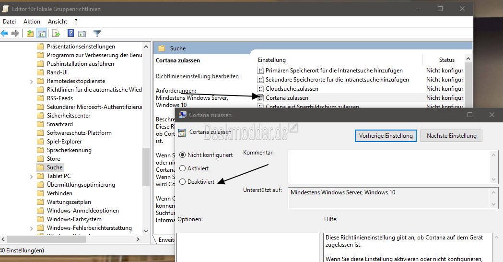Viewport: 503px width, 262px height.
Task: Click the Hilfe description text box
Action: tap(408, 248)
